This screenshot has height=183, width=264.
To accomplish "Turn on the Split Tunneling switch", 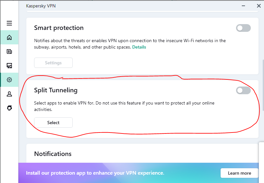I will coord(243,90).
